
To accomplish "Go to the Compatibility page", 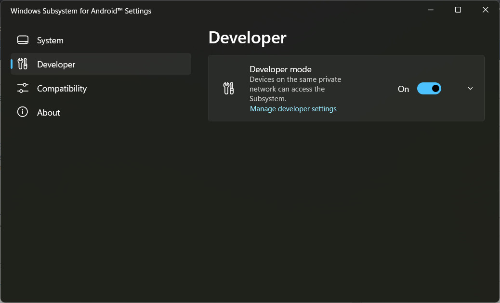I will pyautogui.click(x=101, y=88).
